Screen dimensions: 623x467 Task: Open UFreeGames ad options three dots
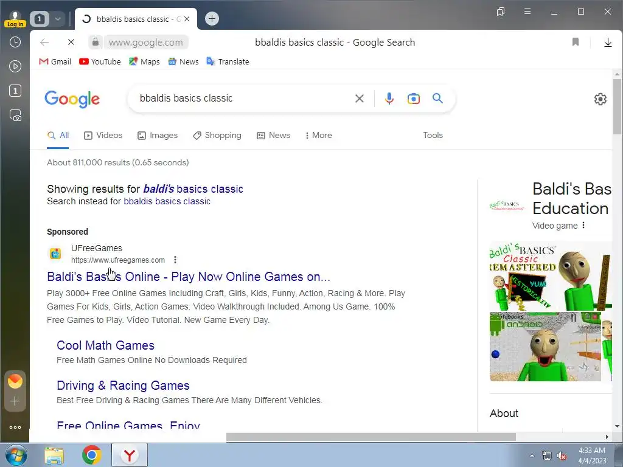coord(175,260)
